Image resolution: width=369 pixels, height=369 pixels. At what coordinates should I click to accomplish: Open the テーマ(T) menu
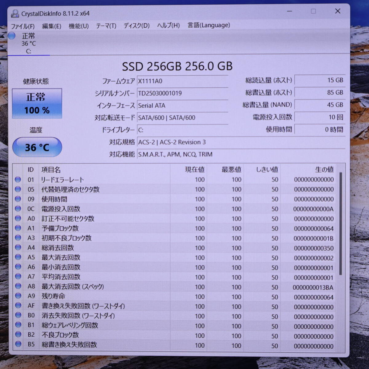point(106,26)
